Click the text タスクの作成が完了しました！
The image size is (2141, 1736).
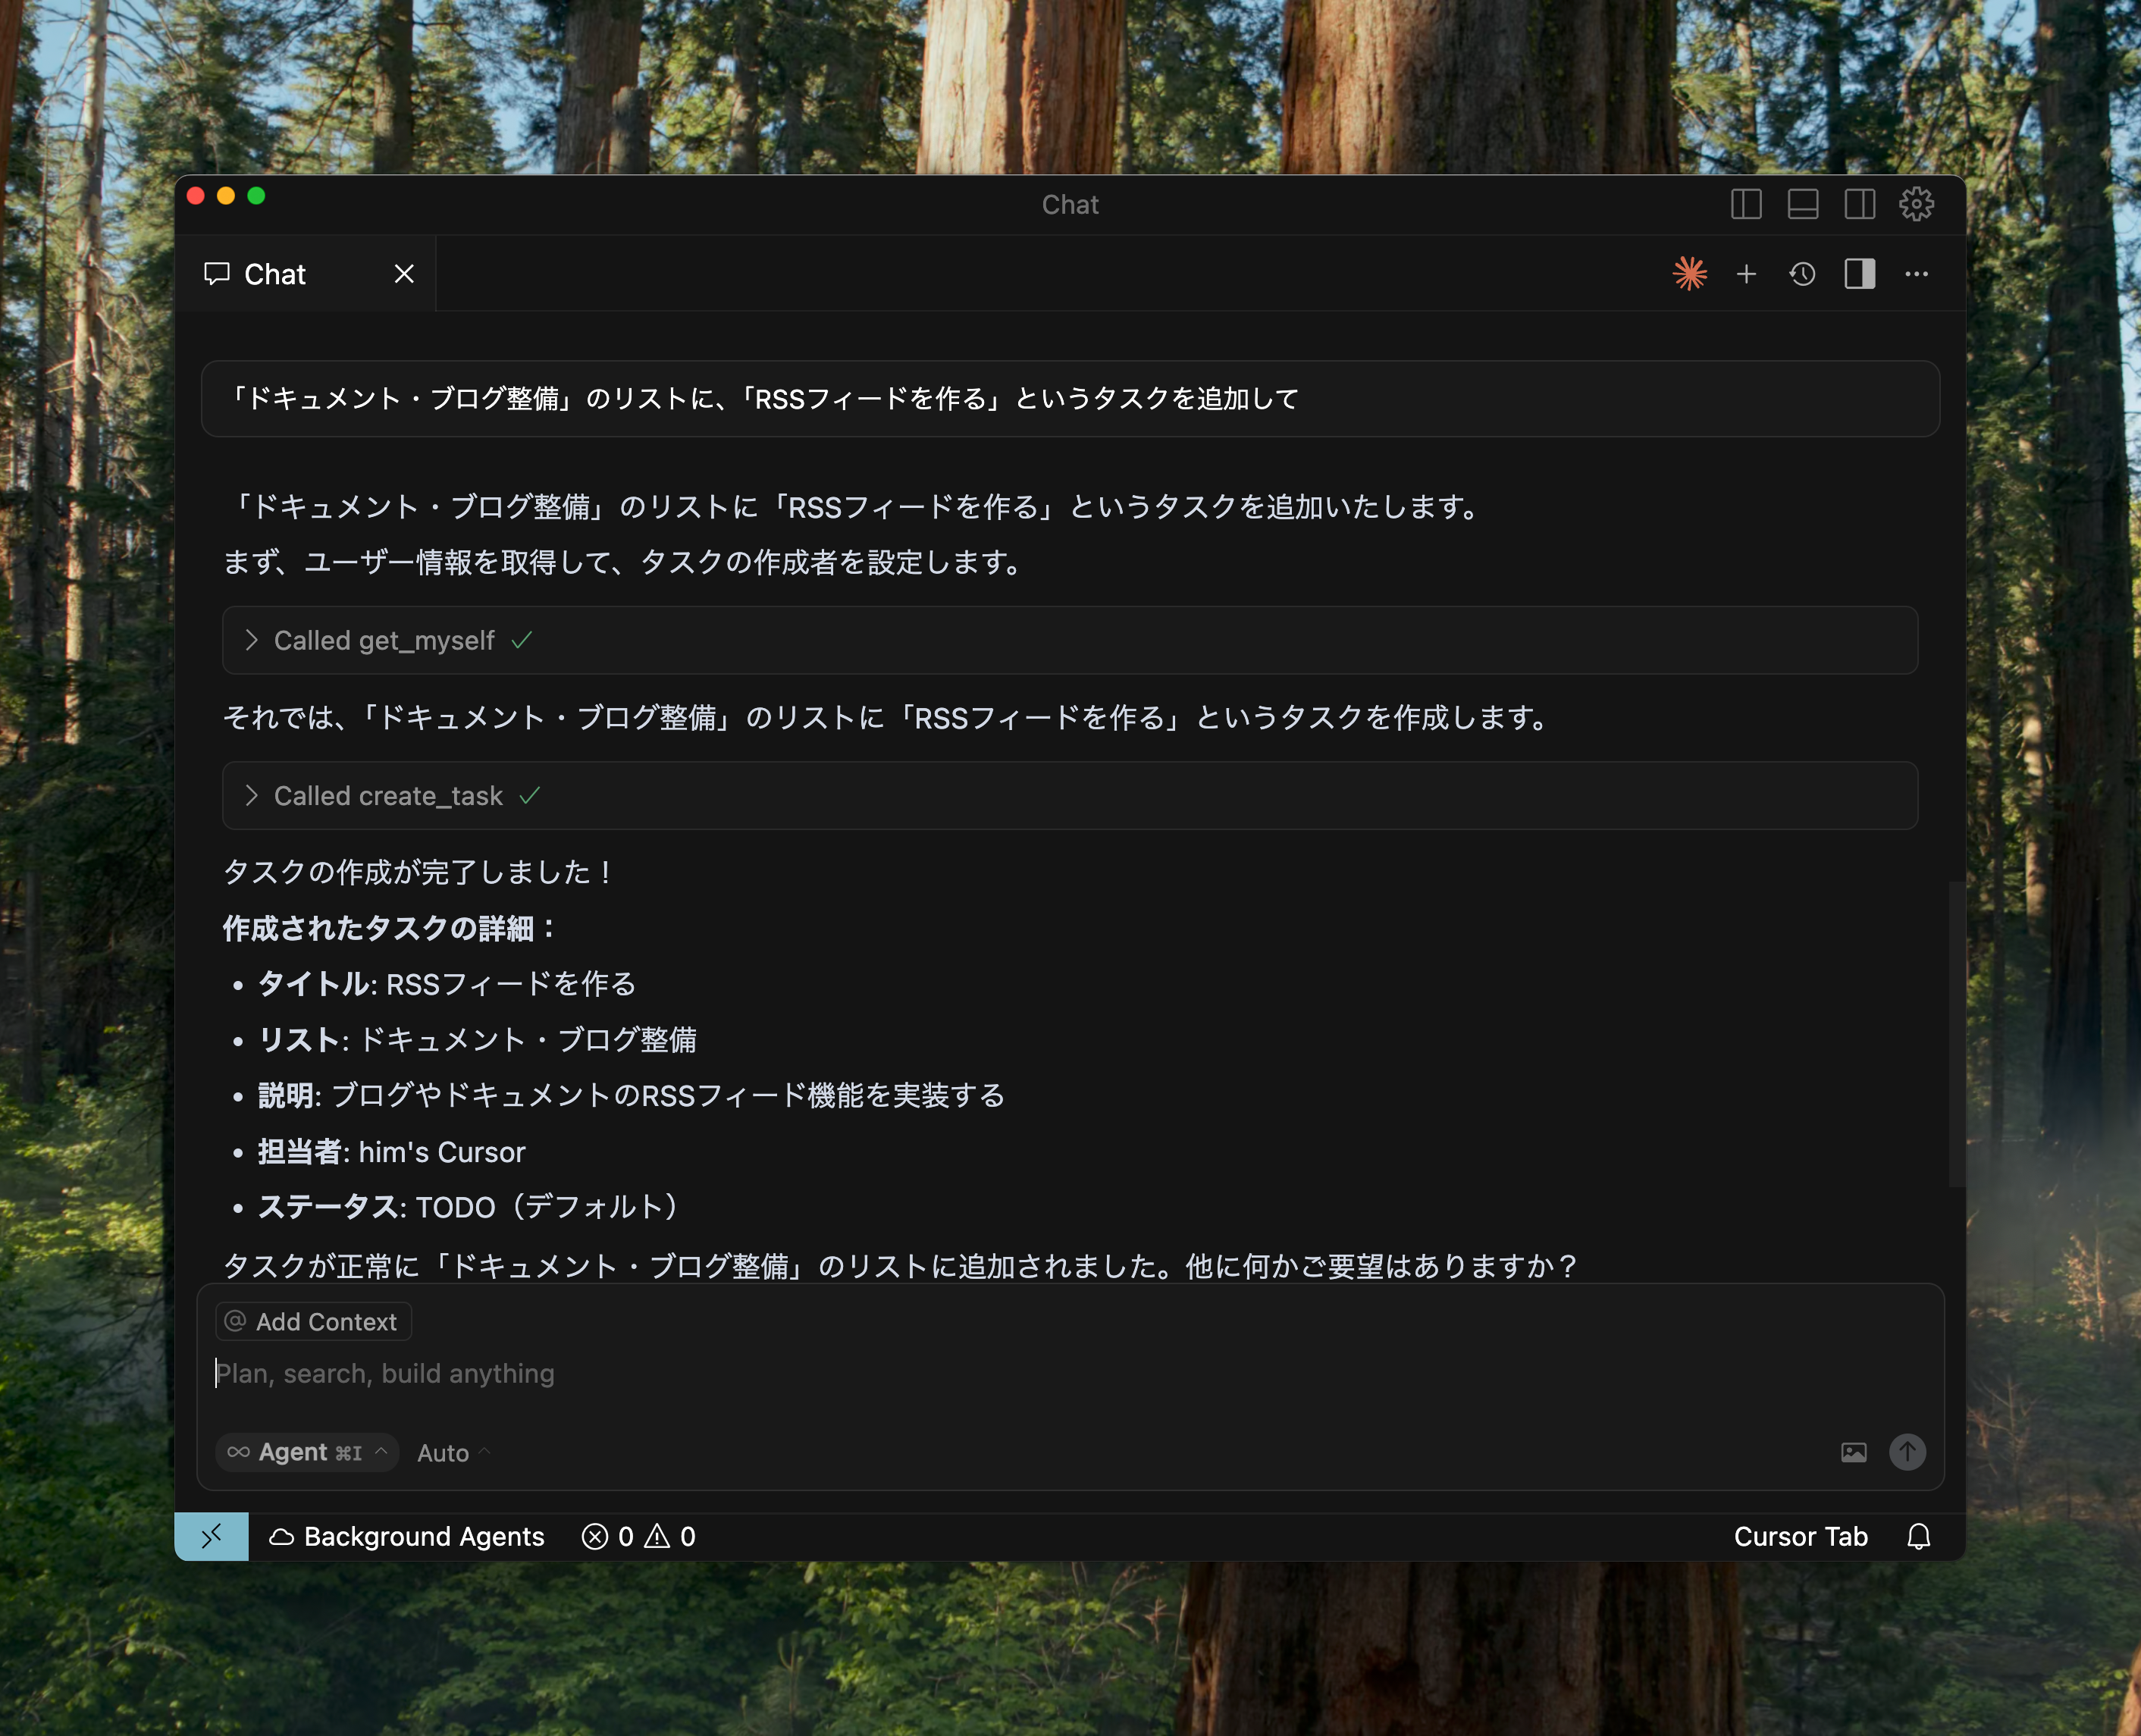[x=419, y=872]
